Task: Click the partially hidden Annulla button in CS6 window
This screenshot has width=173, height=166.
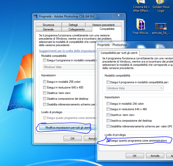Action: 89,139
